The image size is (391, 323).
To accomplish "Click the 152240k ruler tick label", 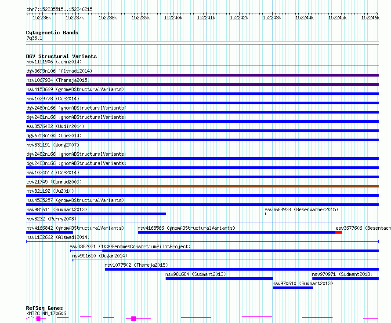I will 173,18.
